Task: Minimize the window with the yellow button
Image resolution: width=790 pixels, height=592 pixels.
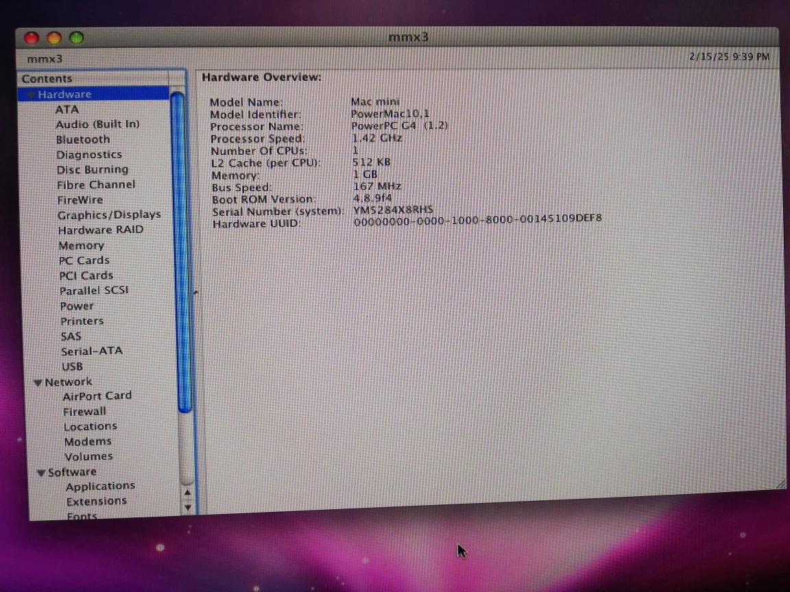Action: pos(54,38)
